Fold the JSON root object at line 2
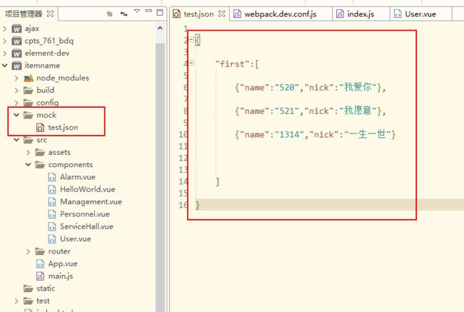464x312 pixels. click(x=191, y=39)
